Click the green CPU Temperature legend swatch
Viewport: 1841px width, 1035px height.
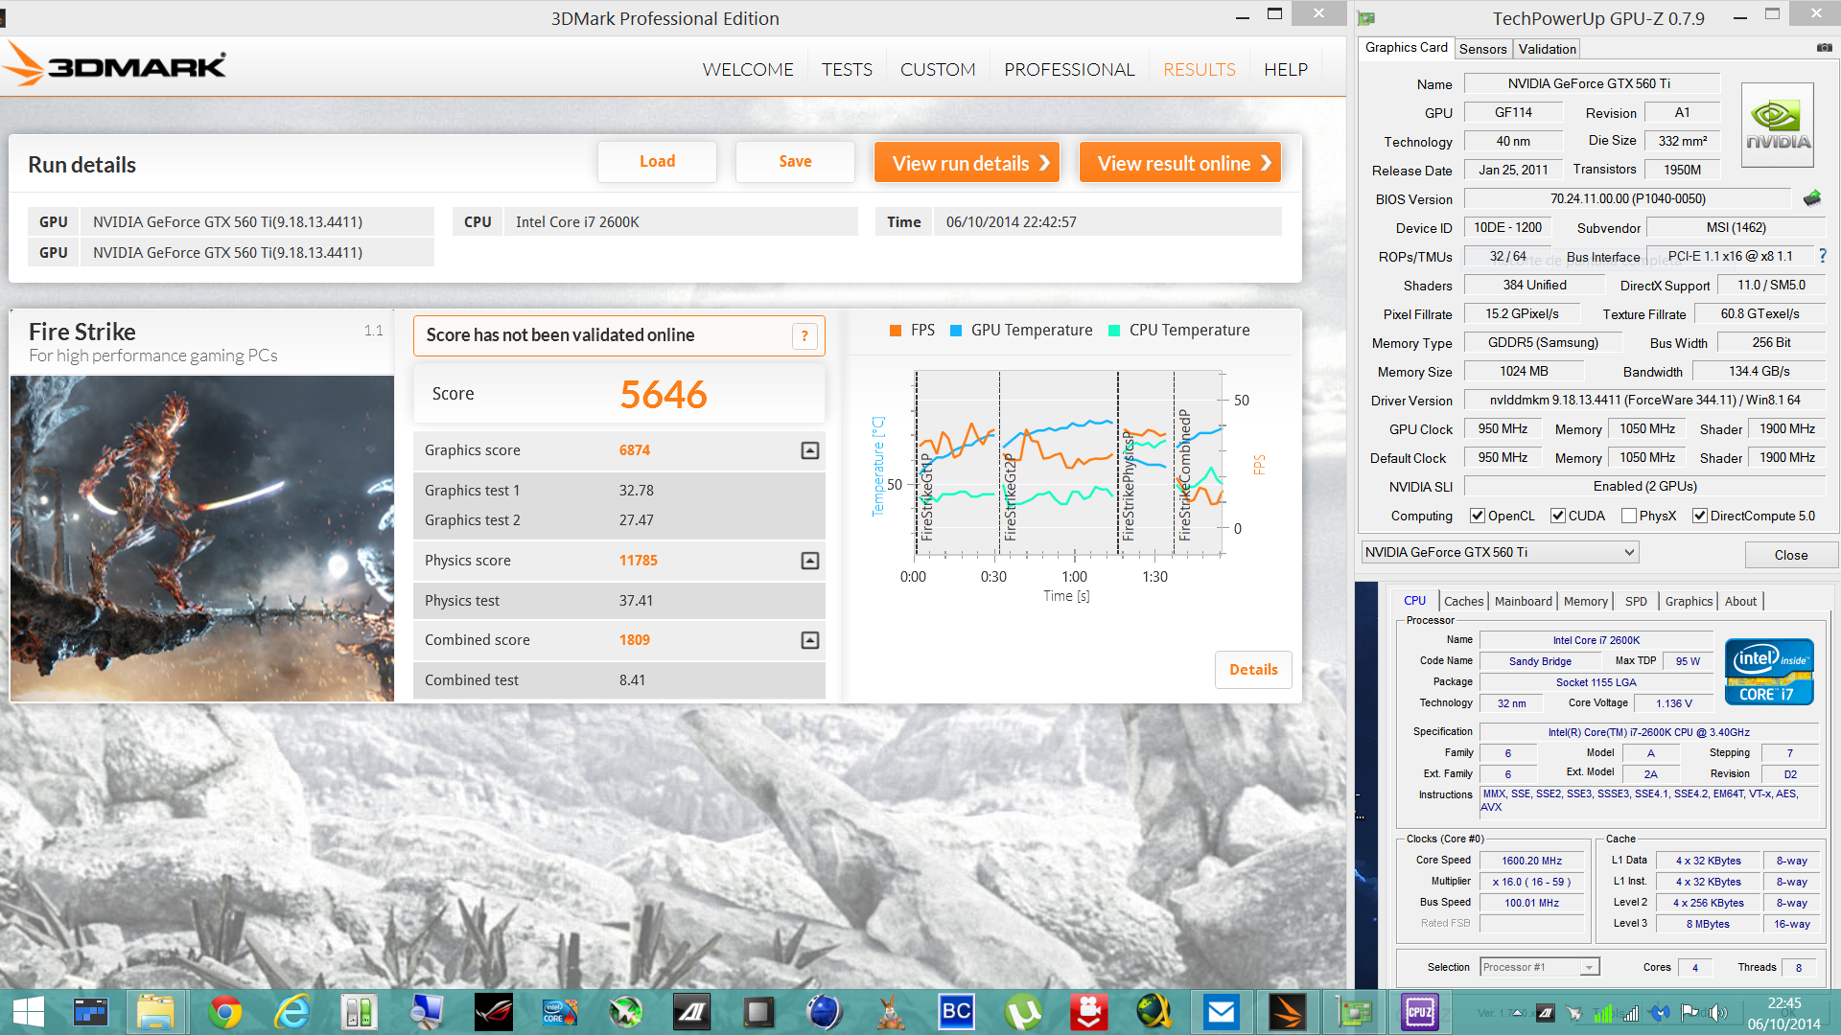coord(1113,331)
